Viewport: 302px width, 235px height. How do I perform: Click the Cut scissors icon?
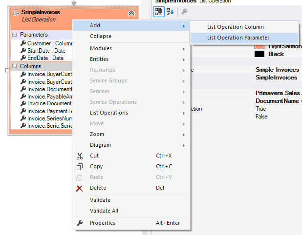point(80,156)
